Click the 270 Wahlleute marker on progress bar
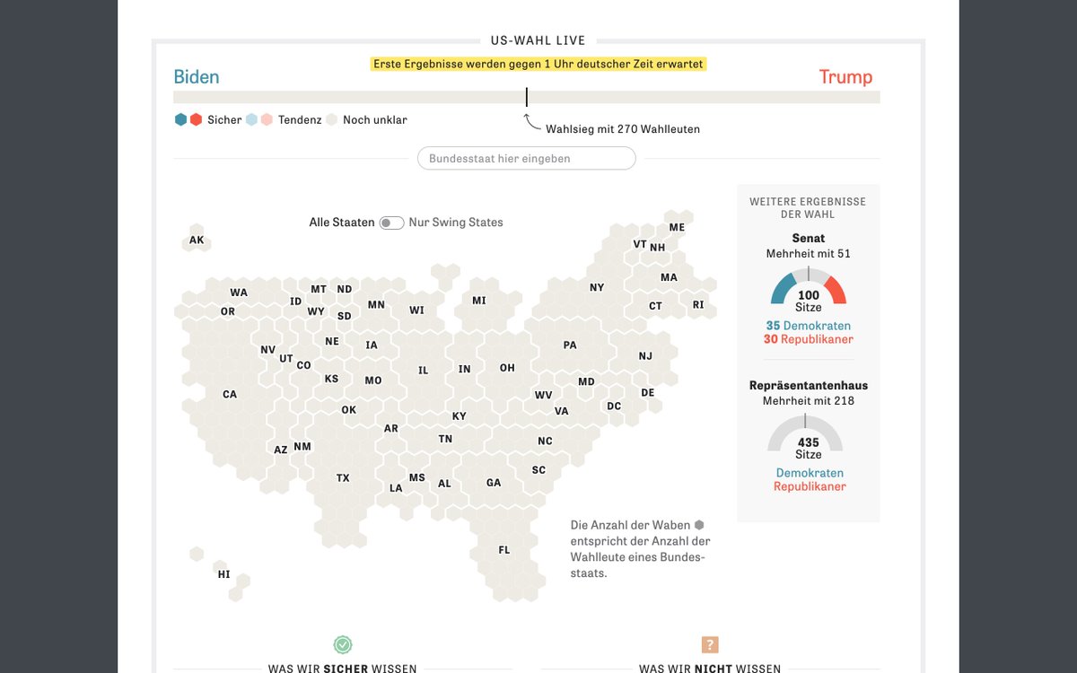 click(x=527, y=98)
